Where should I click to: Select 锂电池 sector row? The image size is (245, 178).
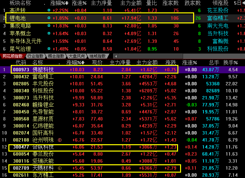[122, 18]
